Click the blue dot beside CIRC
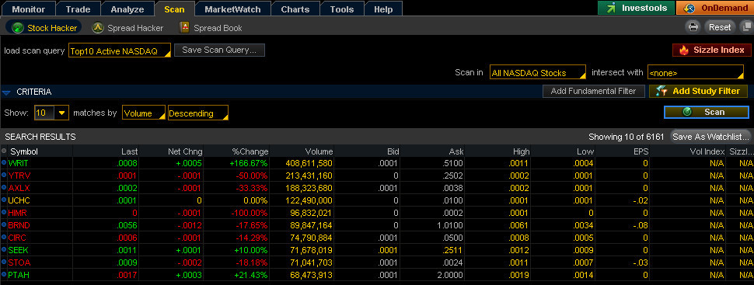Image resolution: width=754 pixels, height=285 pixels. [x=5, y=238]
